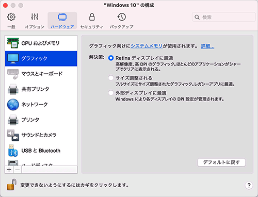Click the globe network icon
This screenshot has height=197, width=258.
click(x=13, y=105)
